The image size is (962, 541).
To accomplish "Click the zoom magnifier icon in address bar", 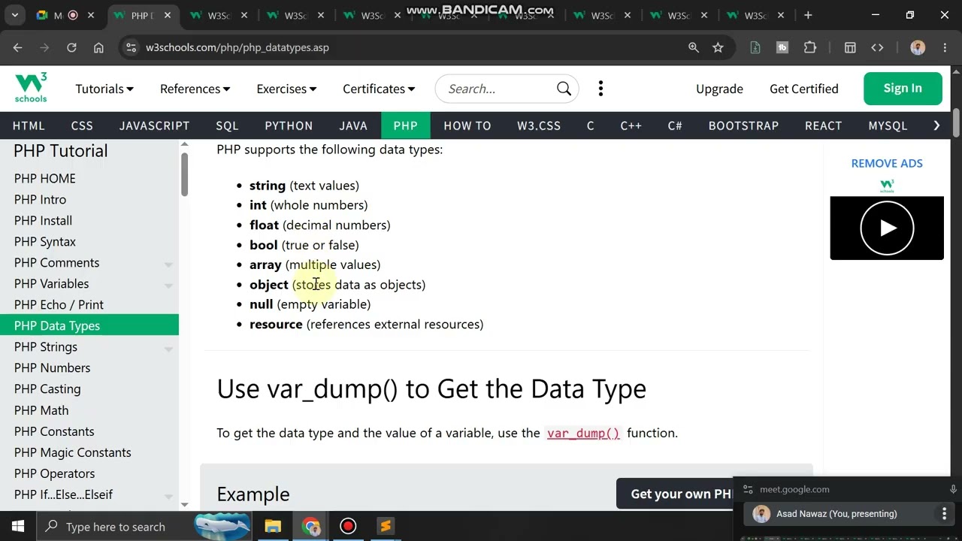I will pos(694,47).
